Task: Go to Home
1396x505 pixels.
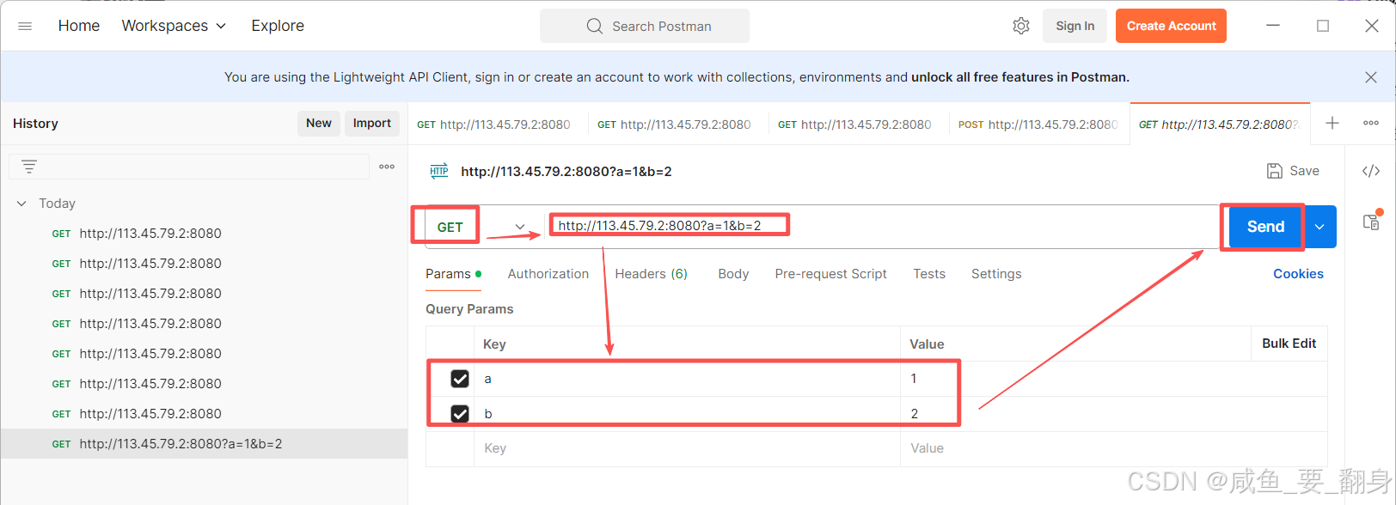Action: click(79, 26)
